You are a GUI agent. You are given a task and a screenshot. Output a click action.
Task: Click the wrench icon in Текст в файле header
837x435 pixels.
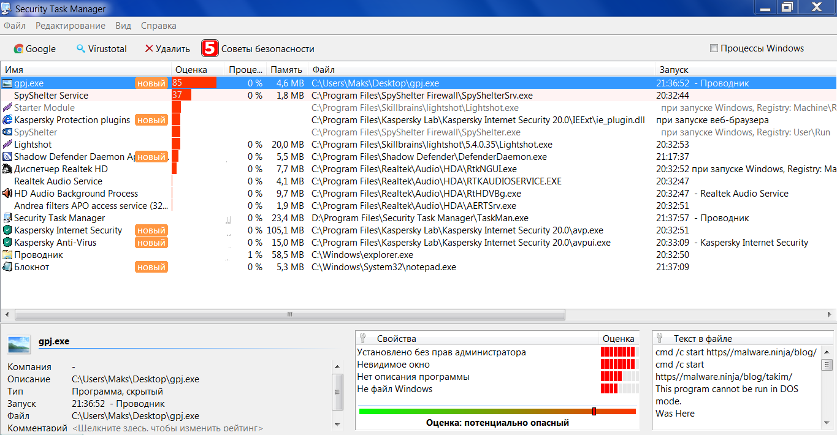[x=660, y=338]
